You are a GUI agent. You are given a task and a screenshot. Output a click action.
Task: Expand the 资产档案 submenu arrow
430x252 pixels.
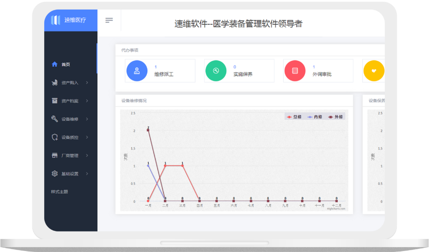pos(87,101)
